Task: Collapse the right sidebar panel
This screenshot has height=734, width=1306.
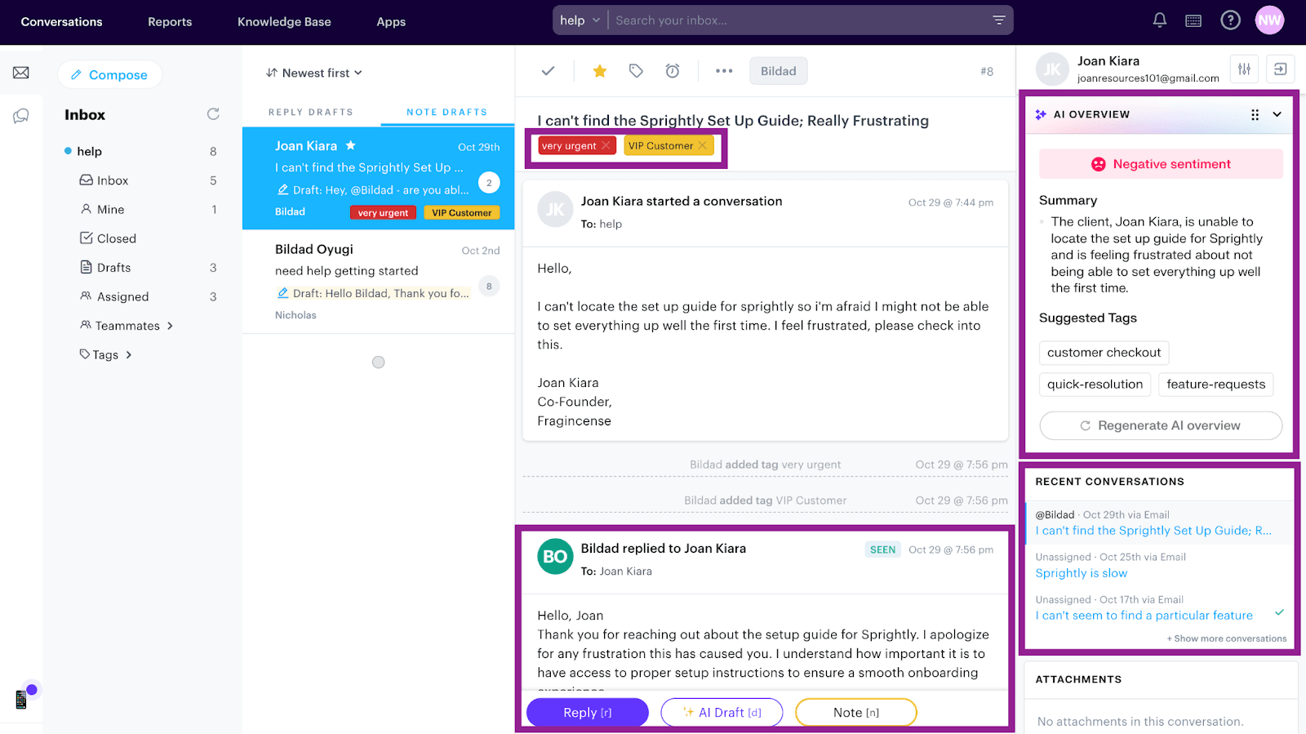Action: pos(1280,69)
